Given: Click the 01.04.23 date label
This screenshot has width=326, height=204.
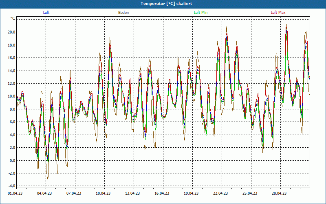Looking at the screenshot, I should point(15,193).
